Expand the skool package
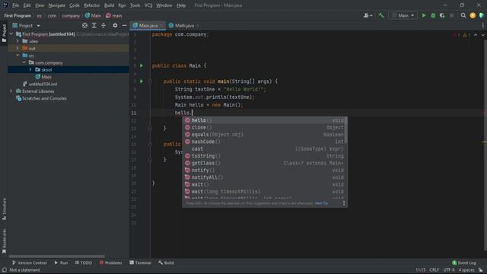The height and width of the screenshot is (274, 487). (x=30, y=69)
